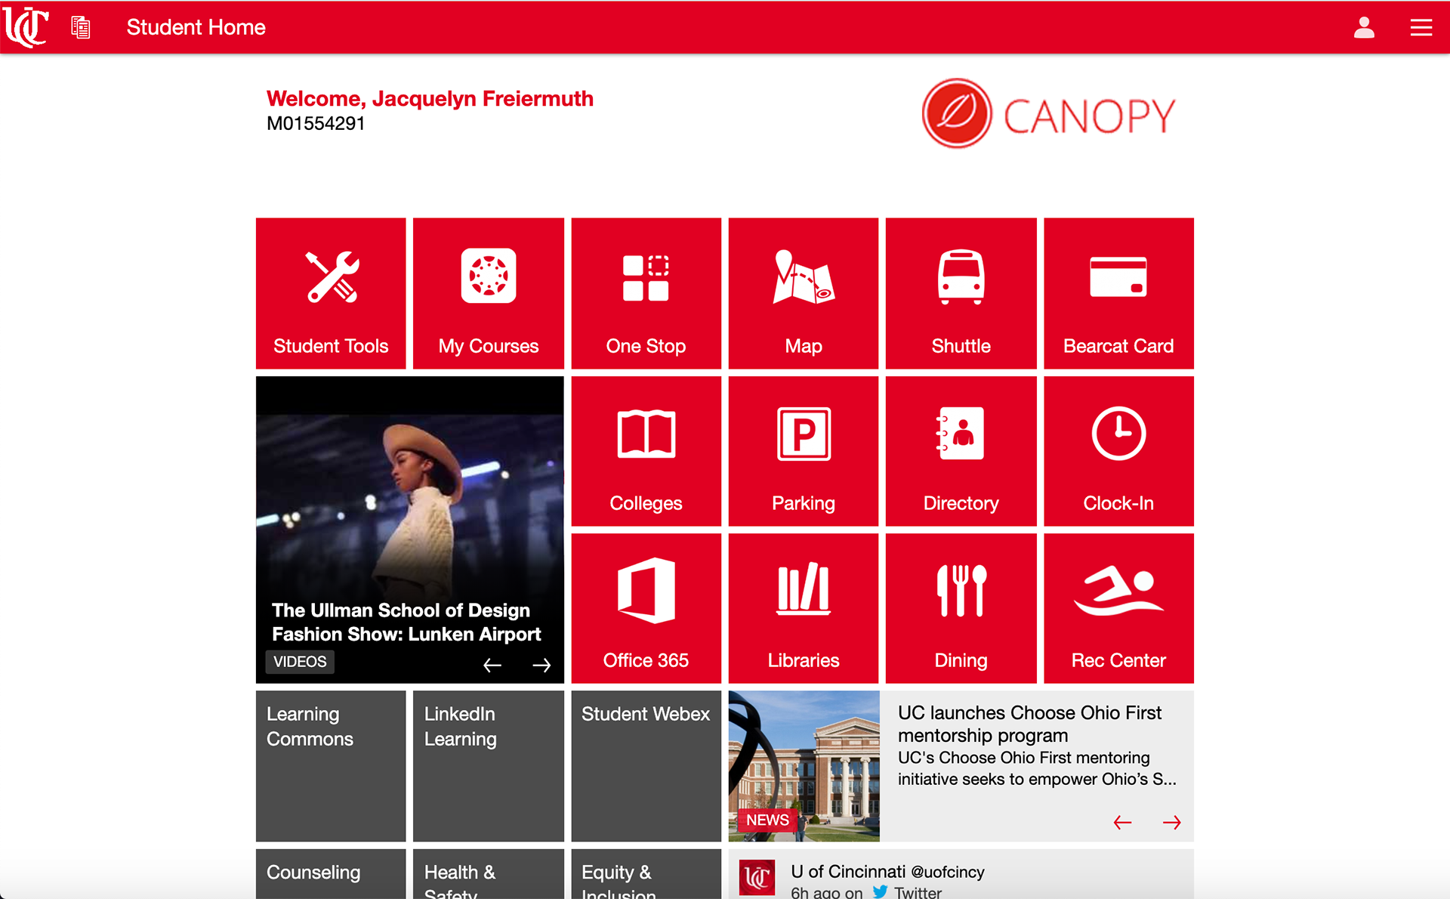Open the Learning Commons tile
The width and height of the screenshot is (1450, 899).
[x=331, y=766]
